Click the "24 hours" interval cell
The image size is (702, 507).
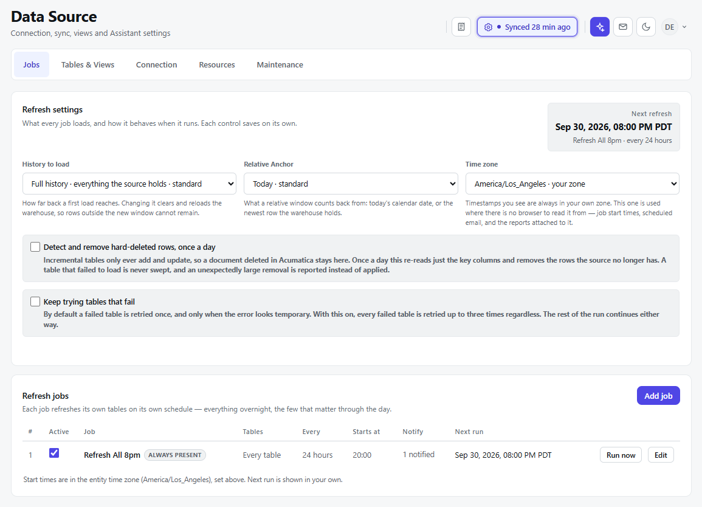point(317,455)
